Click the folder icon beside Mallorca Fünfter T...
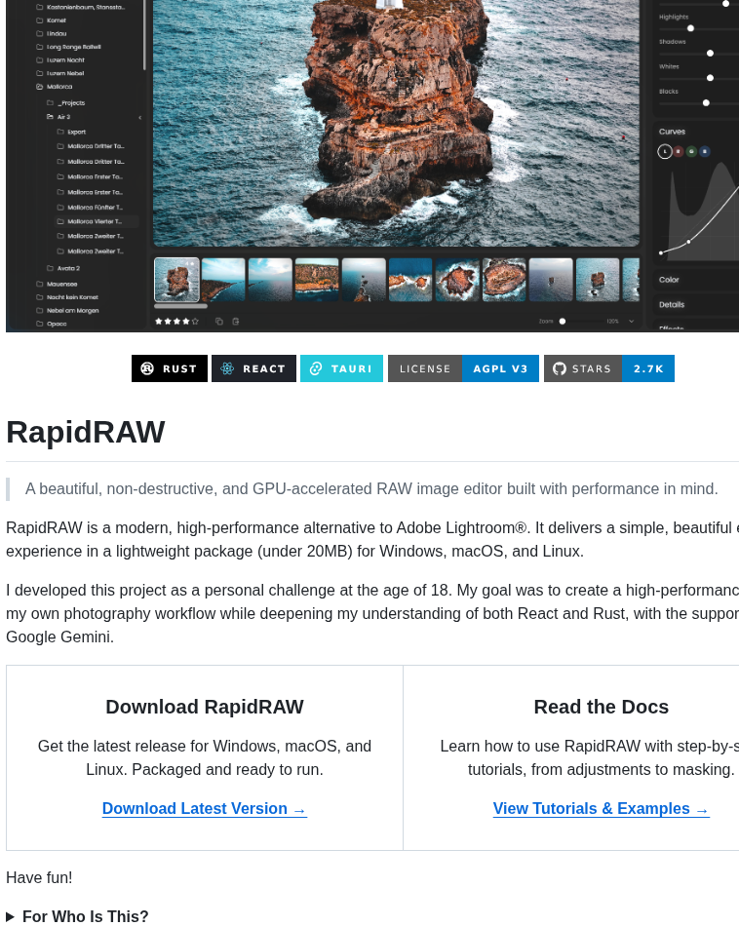Image resolution: width=739 pixels, height=926 pixels. point(60,208)
